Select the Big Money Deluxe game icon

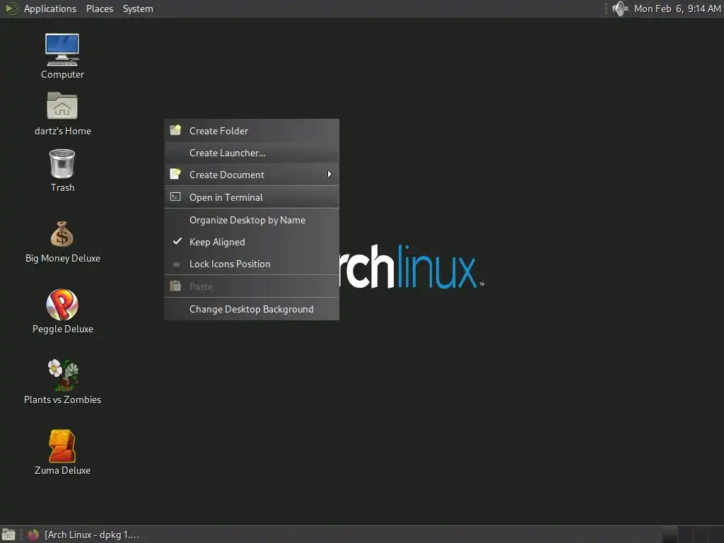pos(62,234)
